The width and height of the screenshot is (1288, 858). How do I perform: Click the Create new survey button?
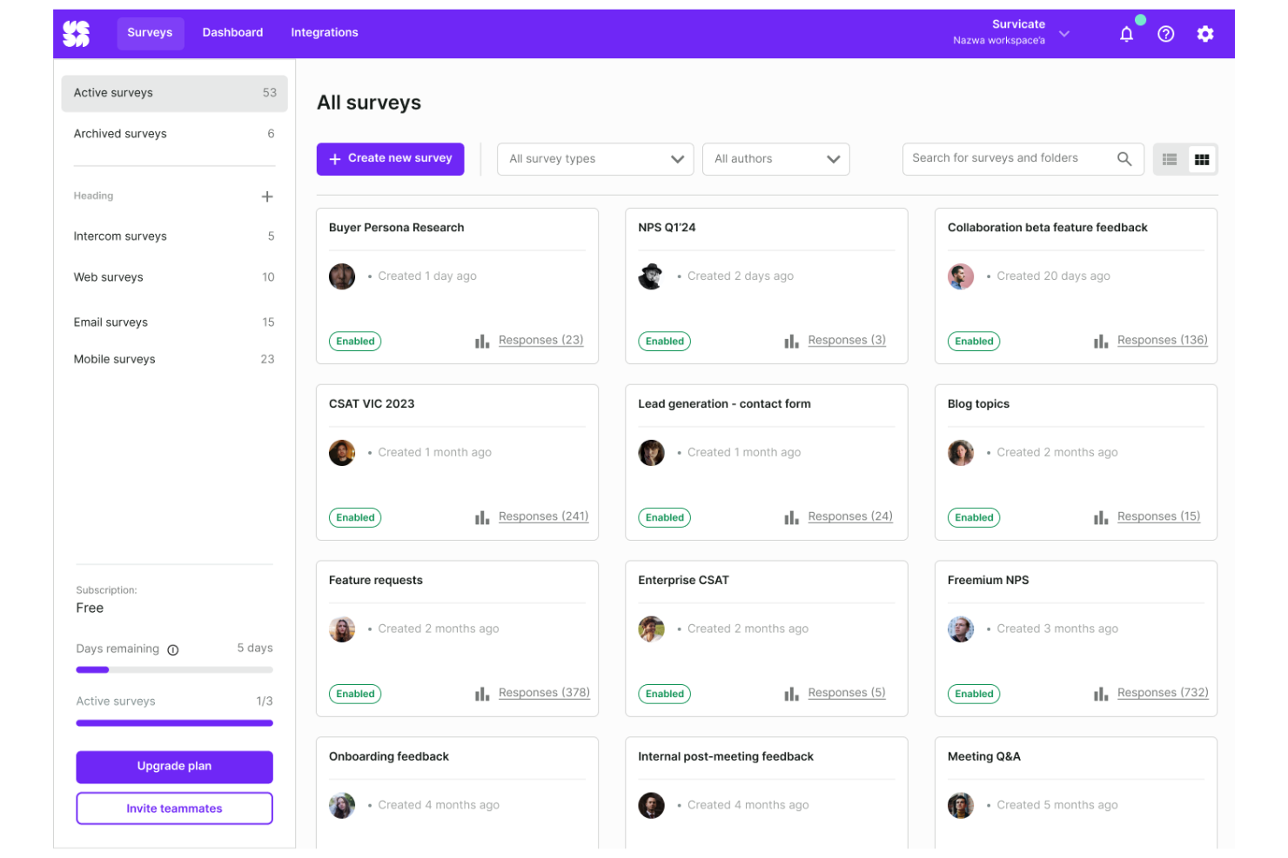[390, 158]
